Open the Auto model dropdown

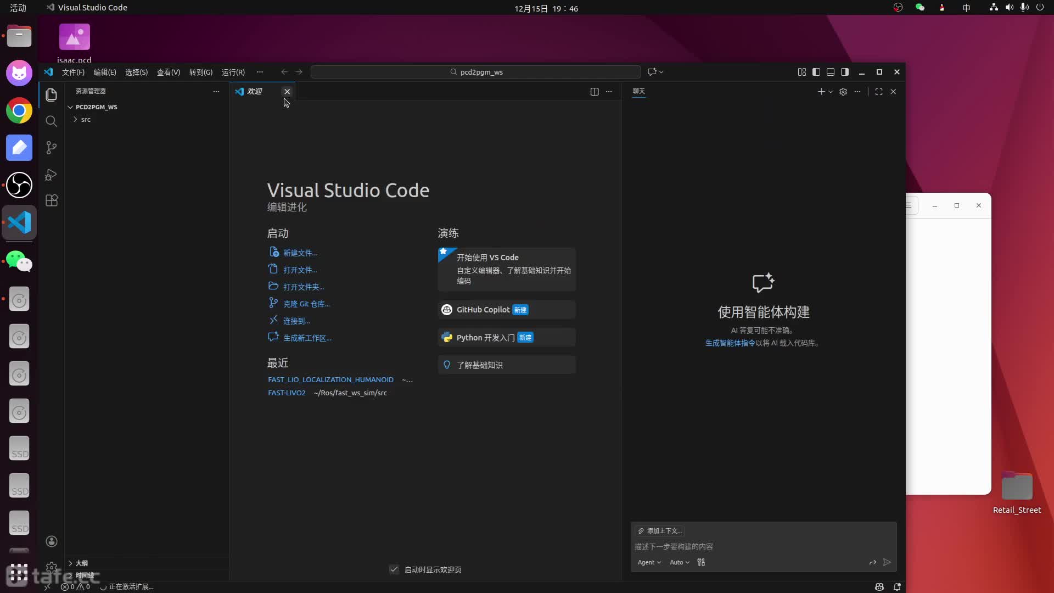pyautogui.click(x=679, y=562)
